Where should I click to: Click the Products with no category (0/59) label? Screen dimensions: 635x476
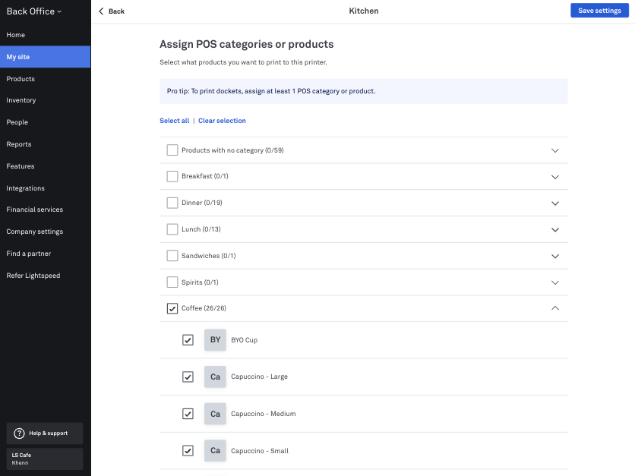232,150
